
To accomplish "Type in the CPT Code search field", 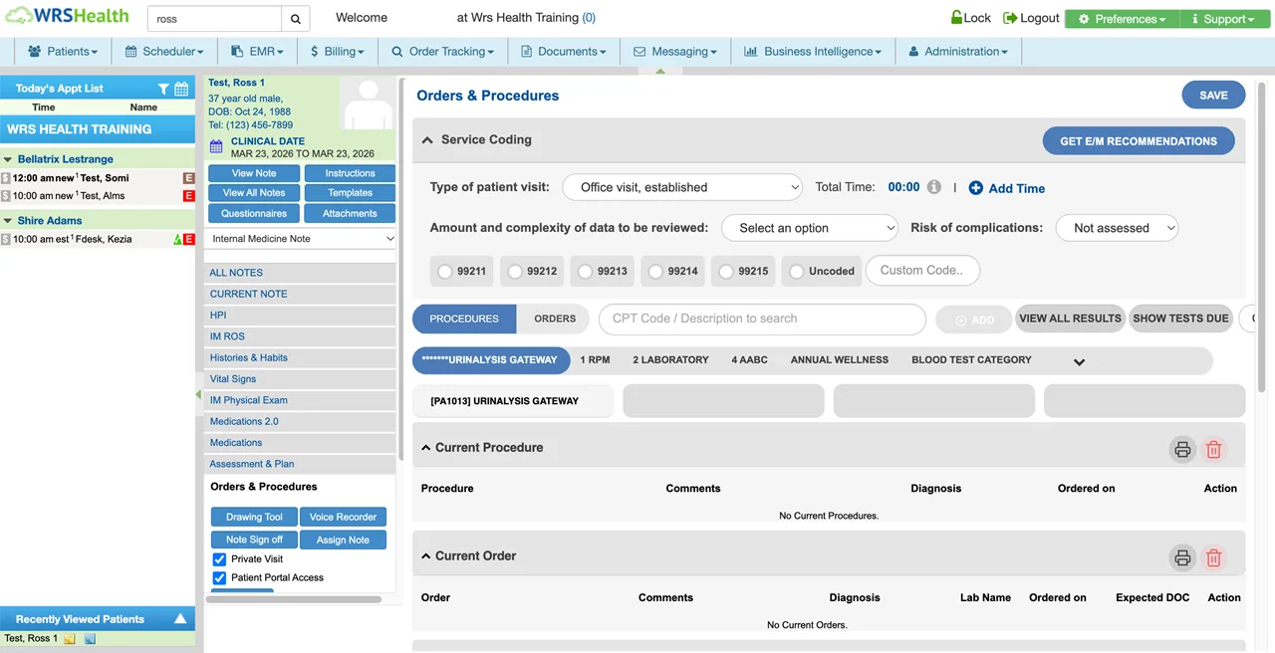I will [761, 319].
